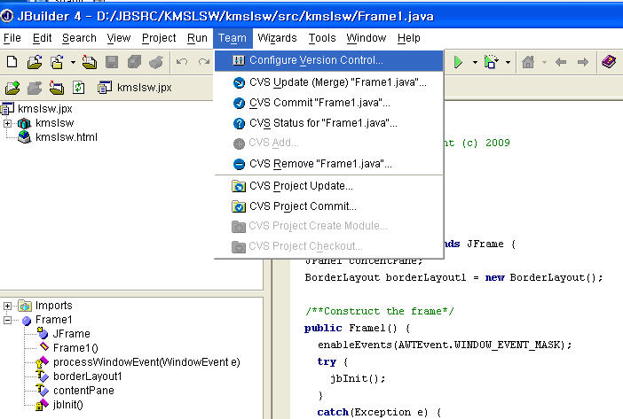Click the Open file folder icon
Viewport: 623px width, 419px height.
tap(35, 62)
